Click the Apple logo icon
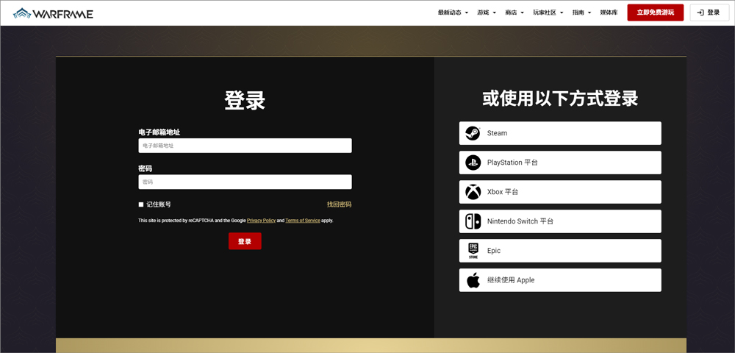The image size is (735, 353). 473,280
